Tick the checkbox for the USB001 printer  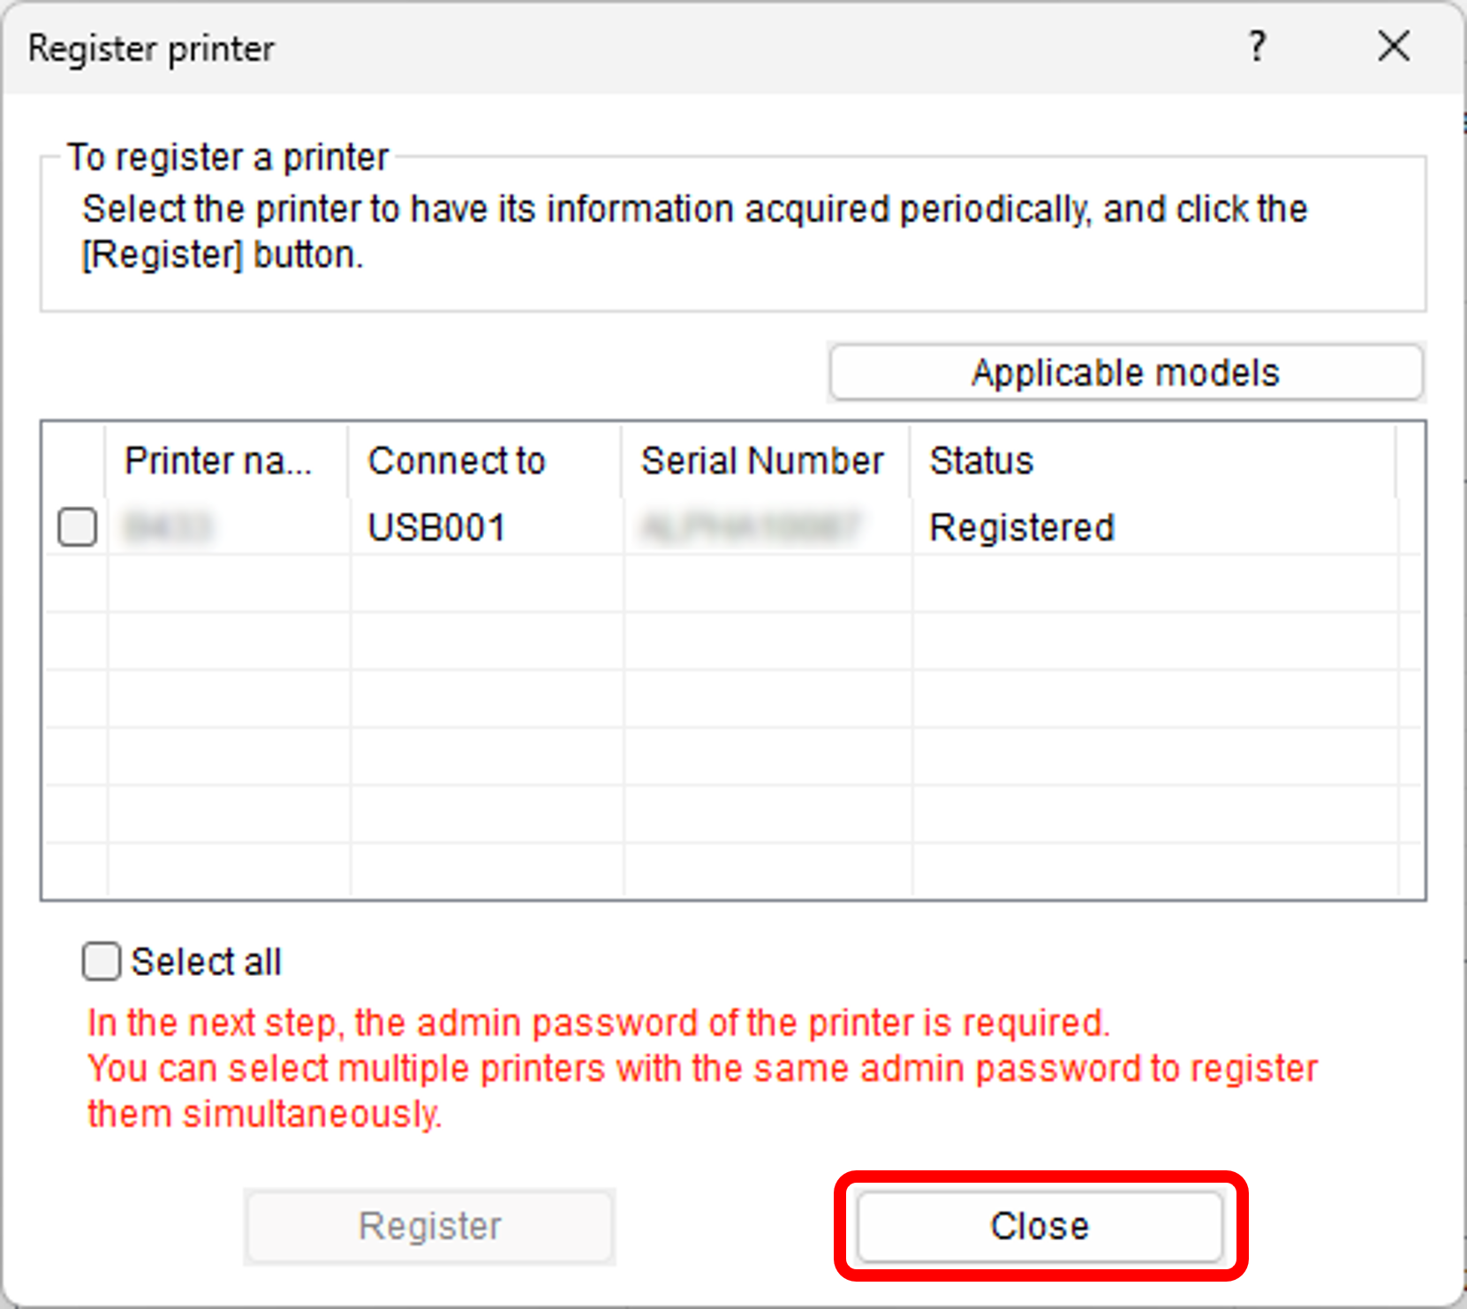point(78,527)
